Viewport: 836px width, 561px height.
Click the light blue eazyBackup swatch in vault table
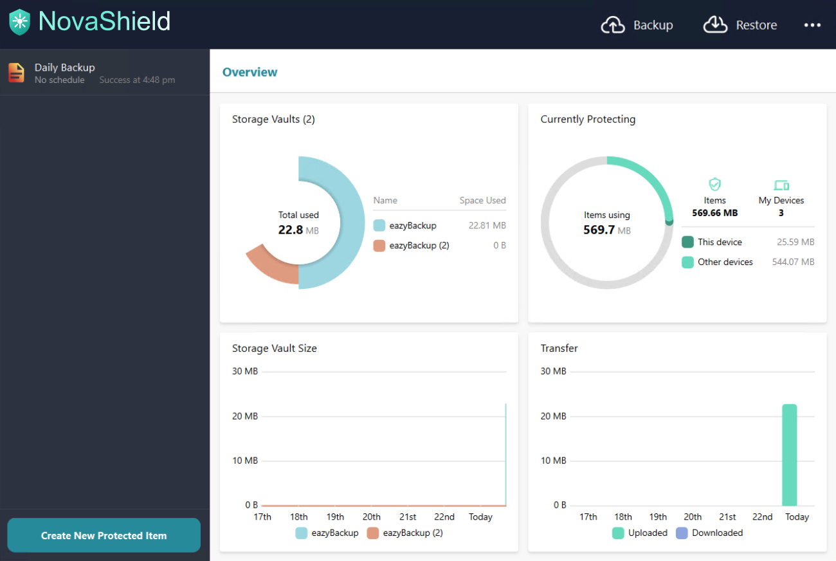379,226
